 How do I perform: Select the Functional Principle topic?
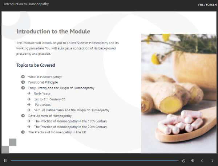click(x=43, y=82)
